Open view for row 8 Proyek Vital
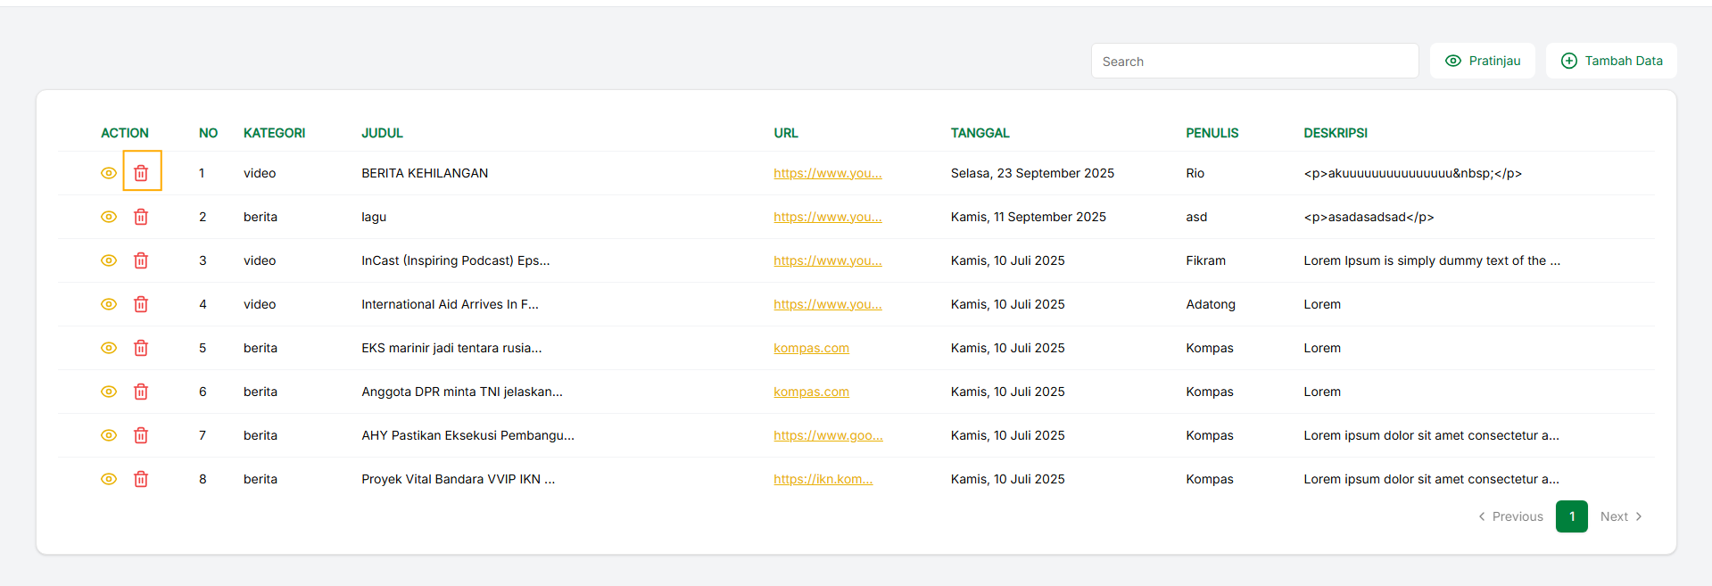The image size is (1712, 586). [x=109, y=479]
